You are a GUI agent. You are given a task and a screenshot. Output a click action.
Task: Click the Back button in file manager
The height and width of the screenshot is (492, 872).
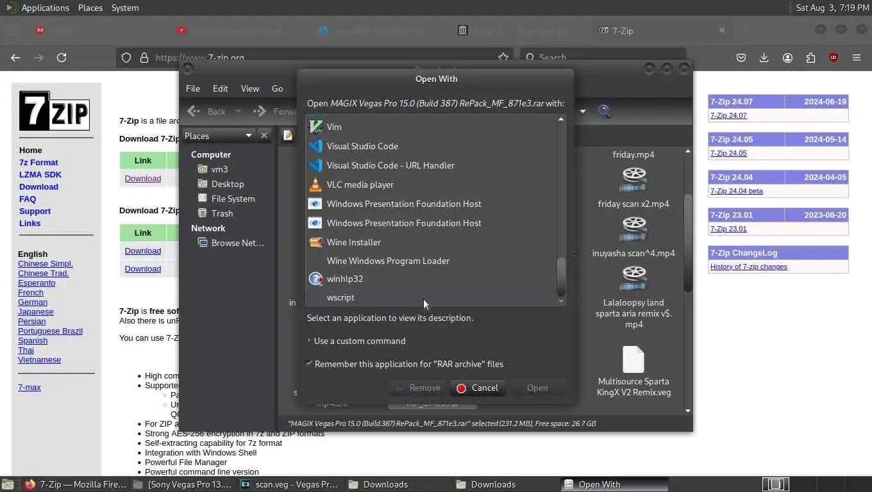pyautogui.click(x=208, y=111)
